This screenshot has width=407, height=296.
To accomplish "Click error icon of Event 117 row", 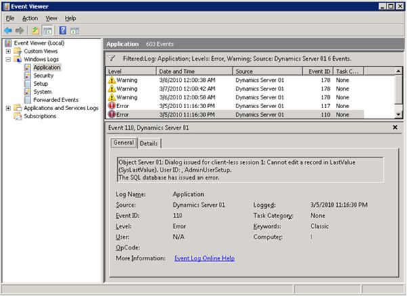I will 112,105.
